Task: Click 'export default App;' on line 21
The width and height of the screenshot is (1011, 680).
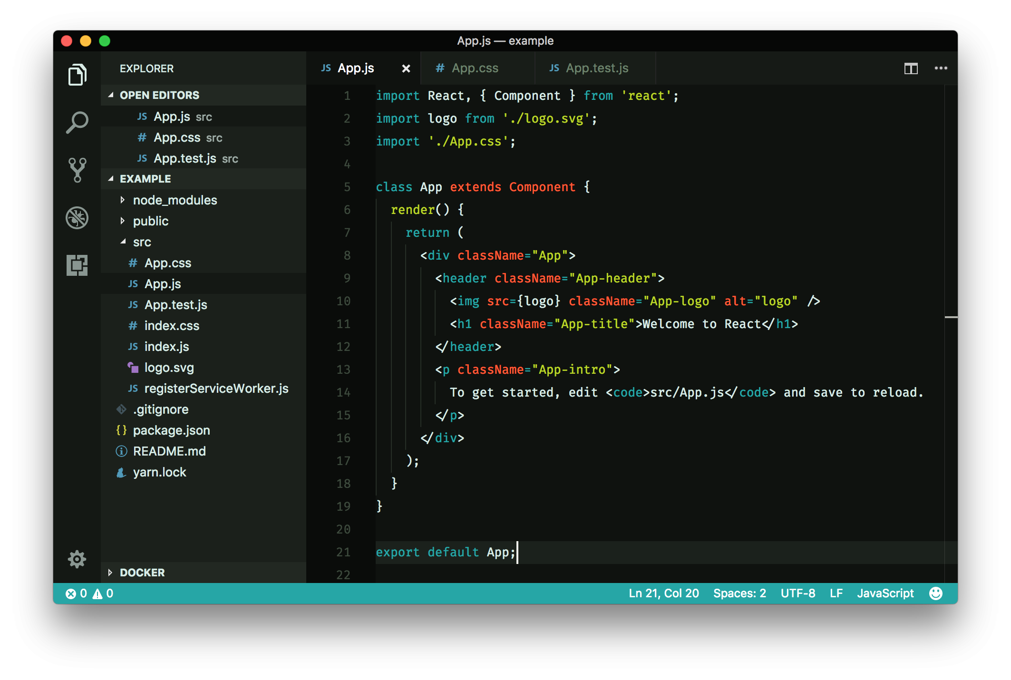Action: click(x=446, y=552)
